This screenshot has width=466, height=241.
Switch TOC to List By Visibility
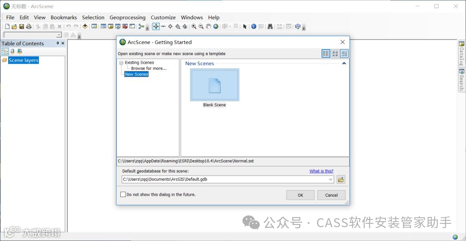pyautogui.click(x=19, y=51)
